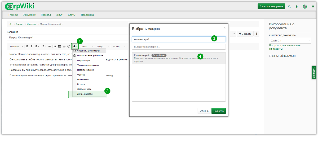Open 'Настроить дополнительные синтаксисы' link
The width and height of the screenshot is (318, 141).
click(285, 47)
